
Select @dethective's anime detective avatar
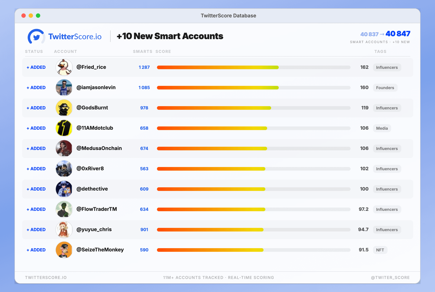point(64,189)
